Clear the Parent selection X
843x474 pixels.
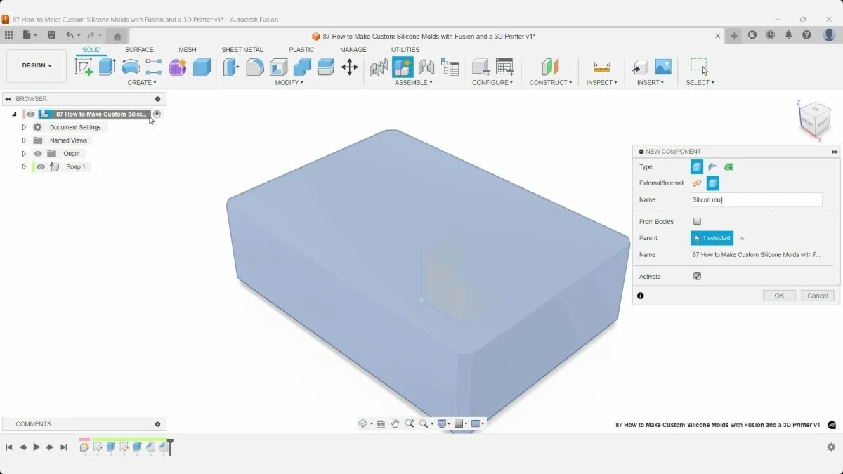pos(742,239)
